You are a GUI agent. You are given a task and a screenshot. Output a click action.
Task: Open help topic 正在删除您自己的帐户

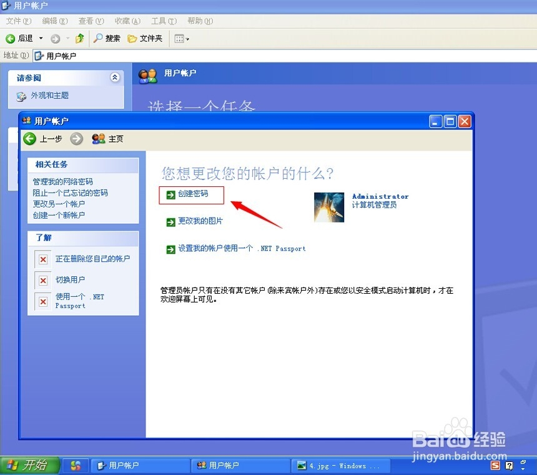click(x=92, y=259)
